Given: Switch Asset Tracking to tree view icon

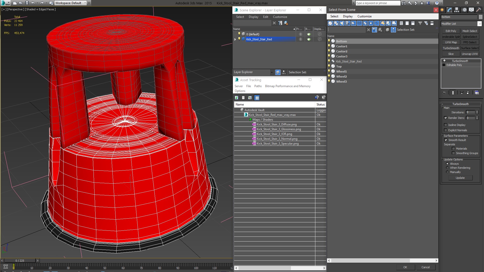Looking at the screenshot, I should tap(250, 98).
